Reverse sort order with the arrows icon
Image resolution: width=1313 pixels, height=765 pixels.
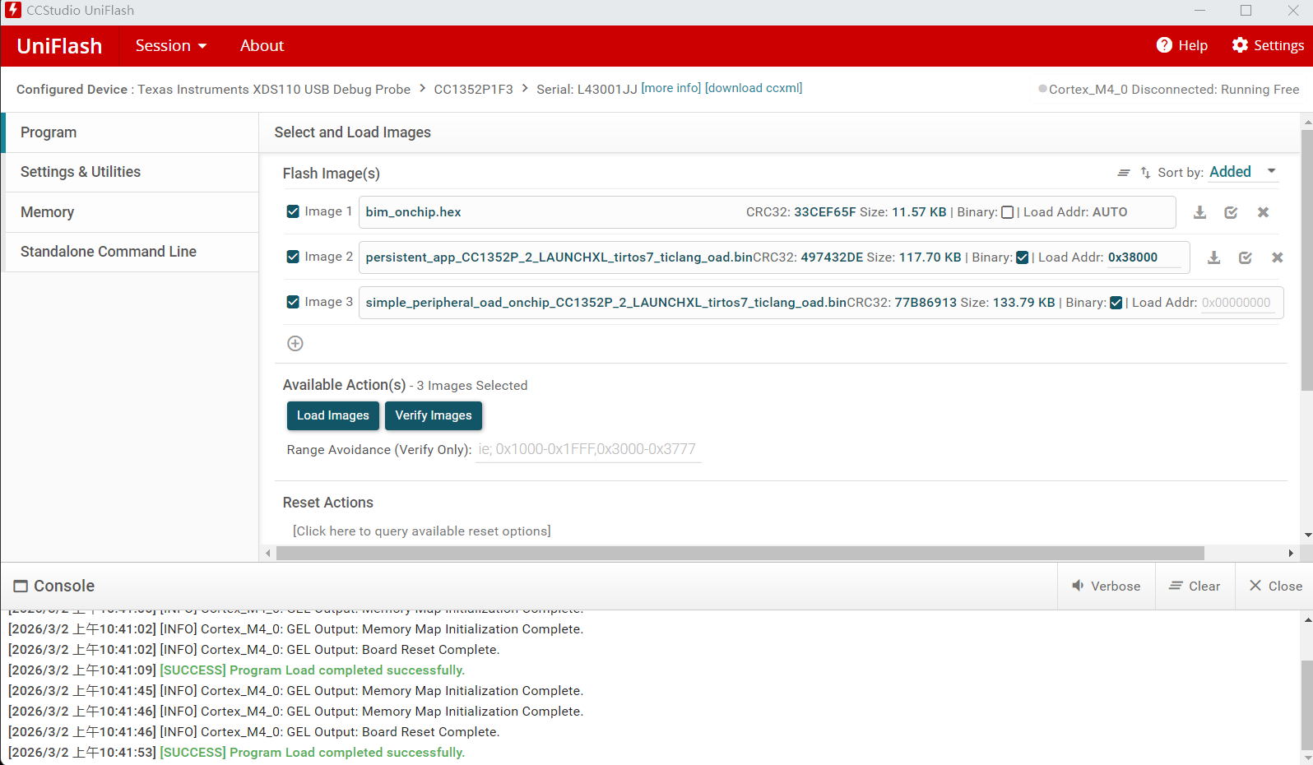(1145, 173)
